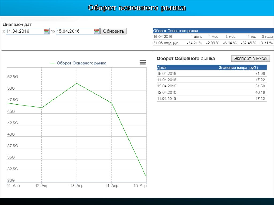Sort by Значение (млрд. руб.) column header
Image resolution: width=274 pixels, height=205 pixels.
click(238, 68)
